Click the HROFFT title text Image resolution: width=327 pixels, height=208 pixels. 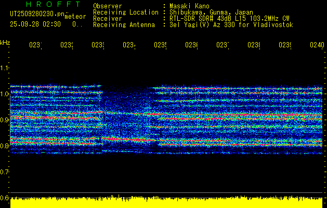click(x=53, y=4)
